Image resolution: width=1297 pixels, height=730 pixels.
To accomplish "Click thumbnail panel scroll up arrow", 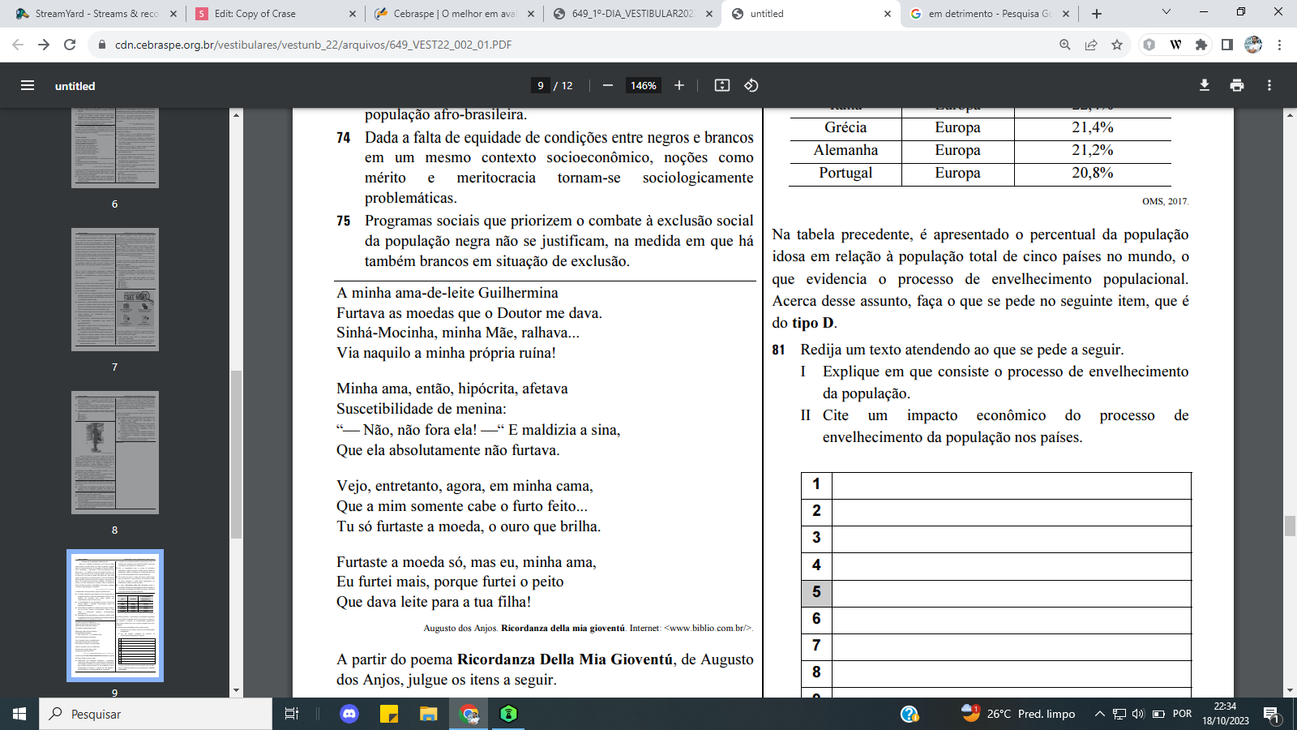I will pyautogui.click(x=237, y=114).
